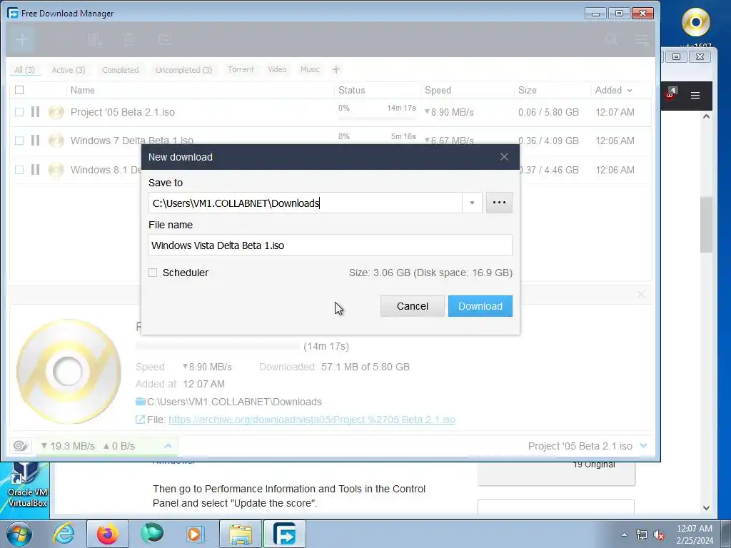Image resolution: width=731 pixels, height=548 pixels.
Task: Check the Project '05 Beta 2.1.iso row checkbox
Action: (19, 112)
